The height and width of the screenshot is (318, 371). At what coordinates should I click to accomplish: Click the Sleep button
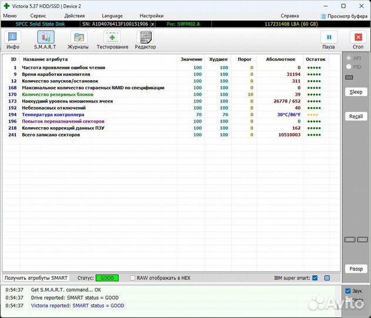tap(356, 92)
